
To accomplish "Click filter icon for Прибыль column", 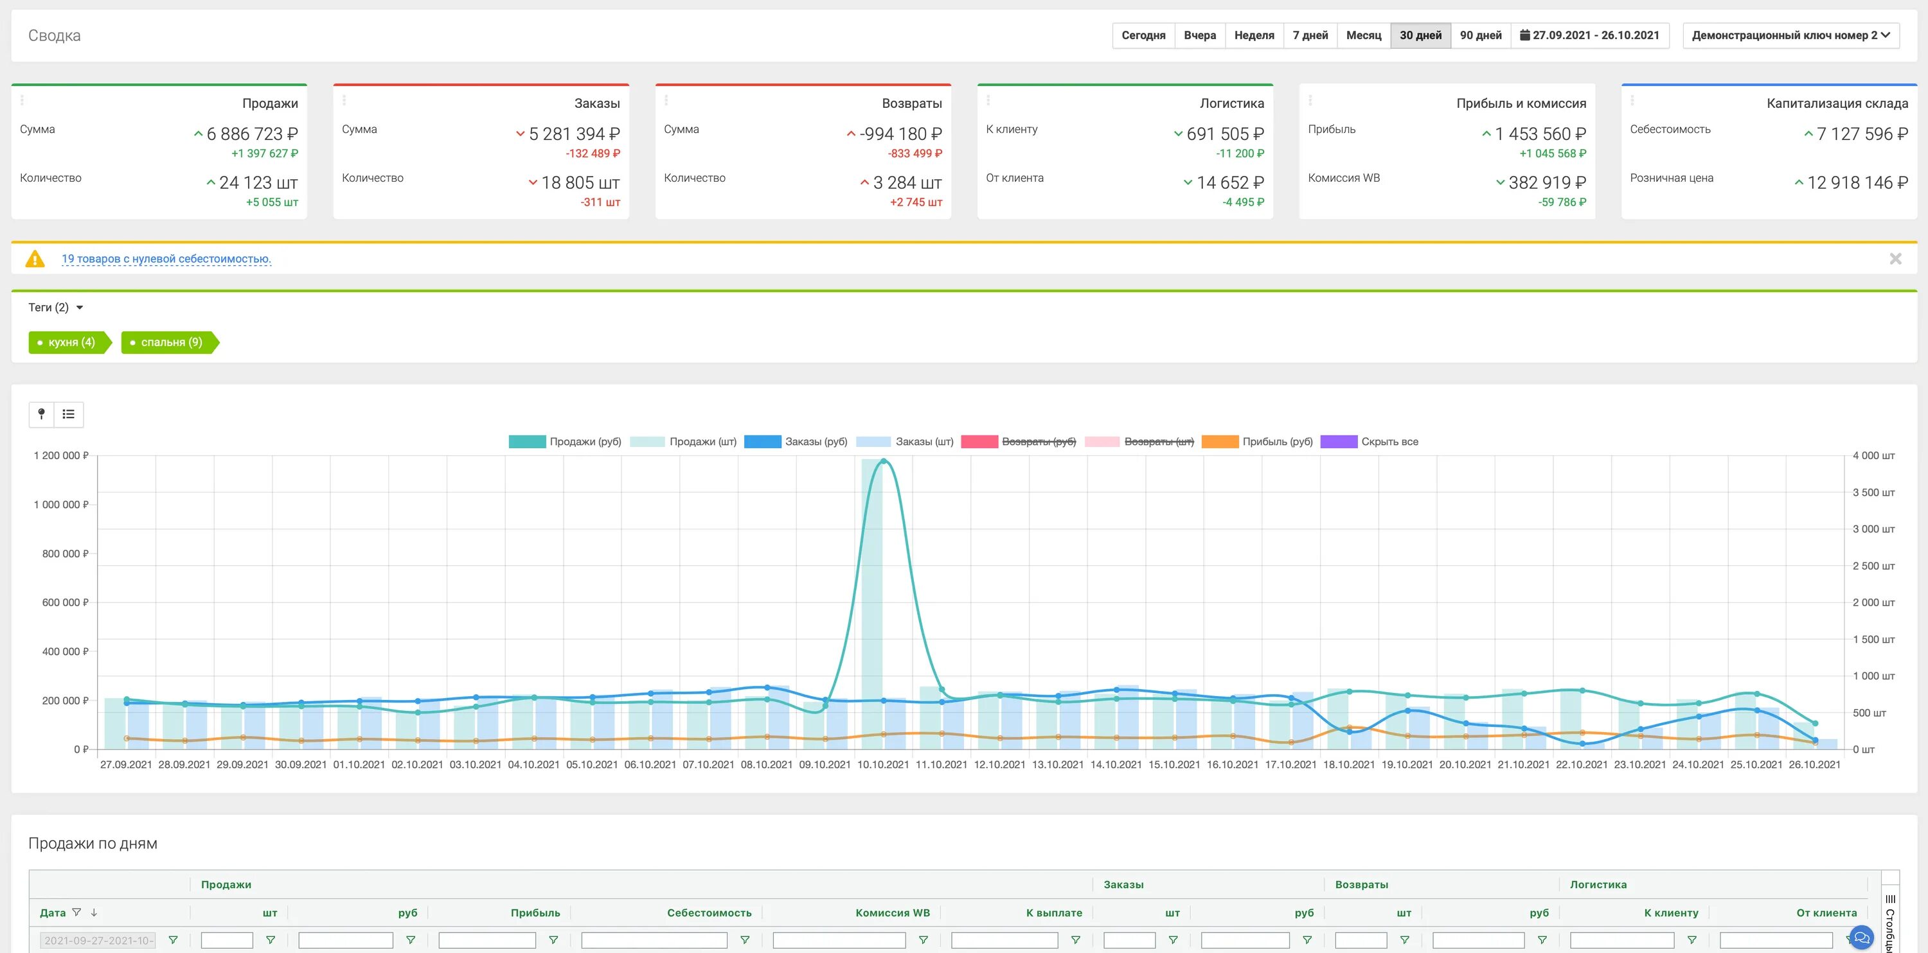I will pos(554,940).
